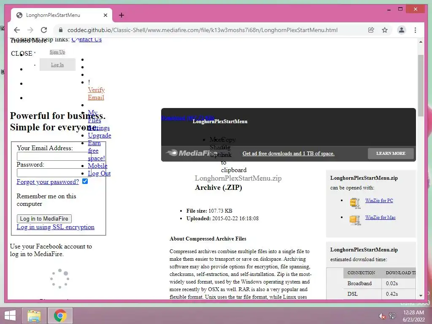
Task: Open Windows Start button
Action: click(10, 316)
